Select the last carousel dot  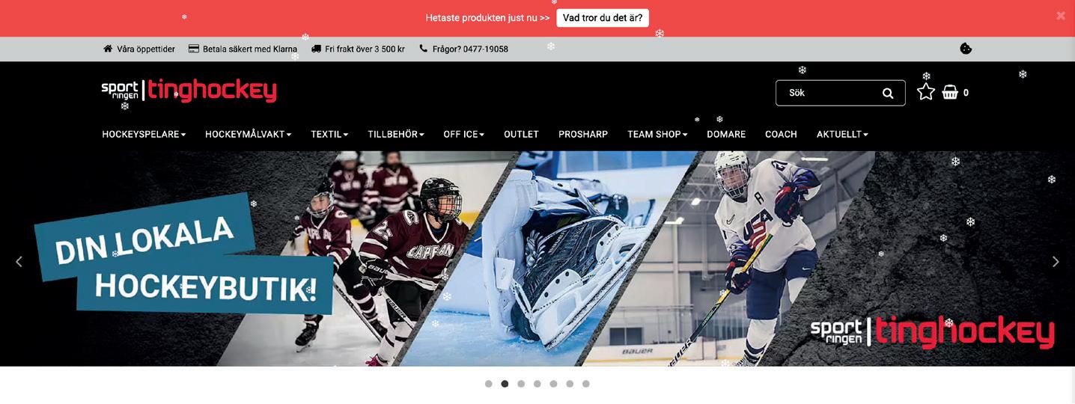pos(586,384)
